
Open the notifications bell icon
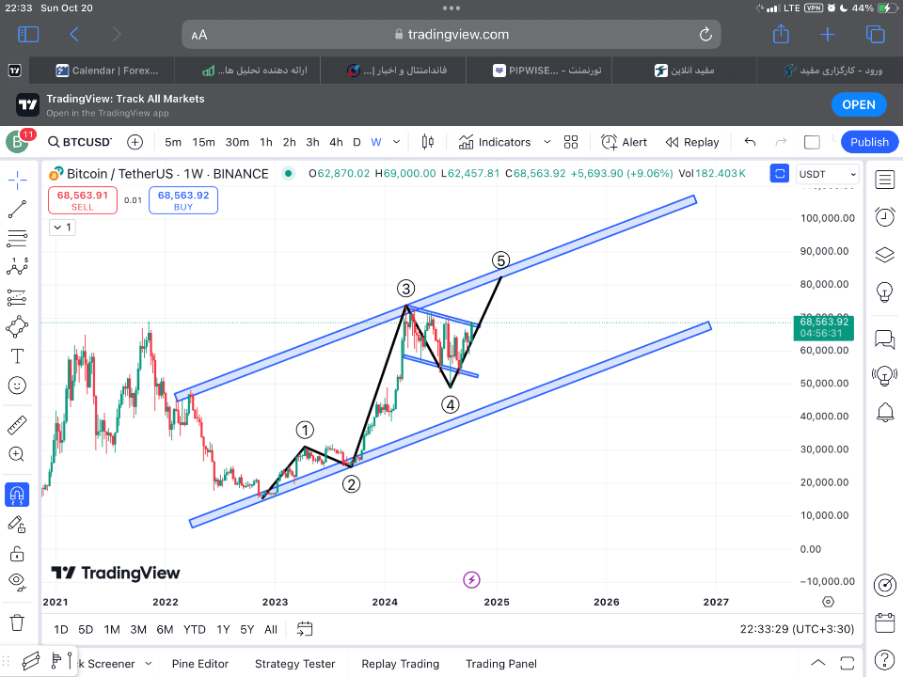tap(885, 412)
